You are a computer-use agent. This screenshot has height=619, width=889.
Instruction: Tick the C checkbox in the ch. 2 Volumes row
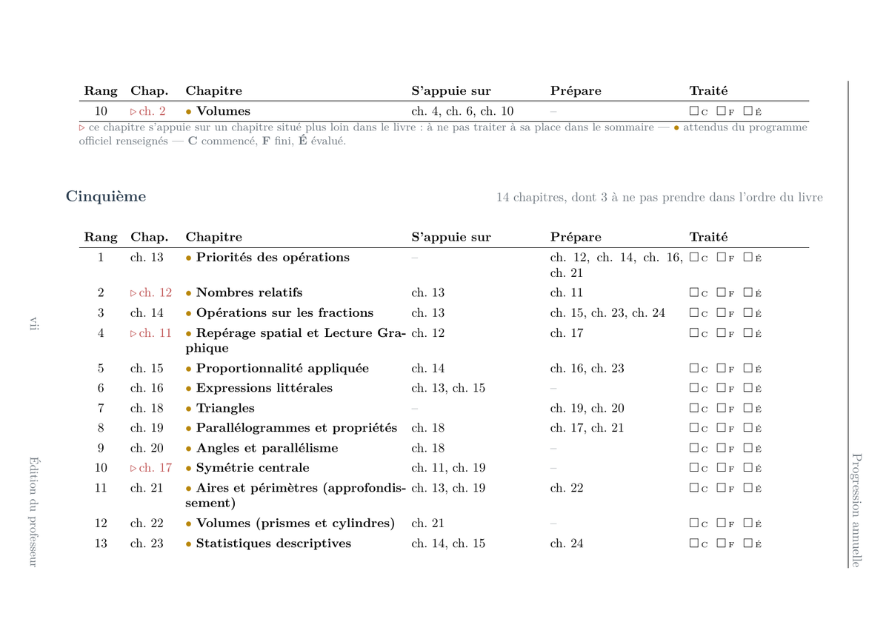coord(693,112)
